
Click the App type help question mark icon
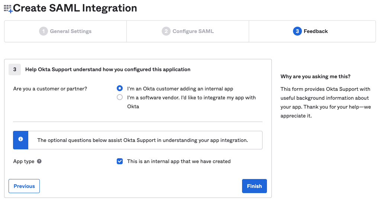[x=39, y=161]
